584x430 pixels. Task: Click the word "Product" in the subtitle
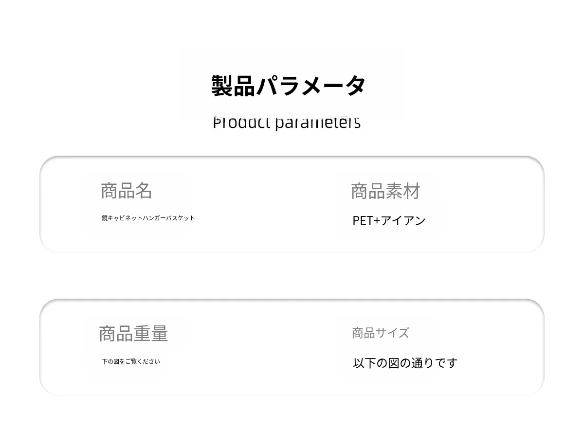pos(241,123)
